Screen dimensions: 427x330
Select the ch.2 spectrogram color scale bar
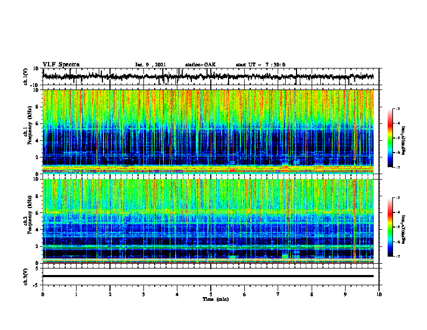pyautogui.click(x=390, y=227)
